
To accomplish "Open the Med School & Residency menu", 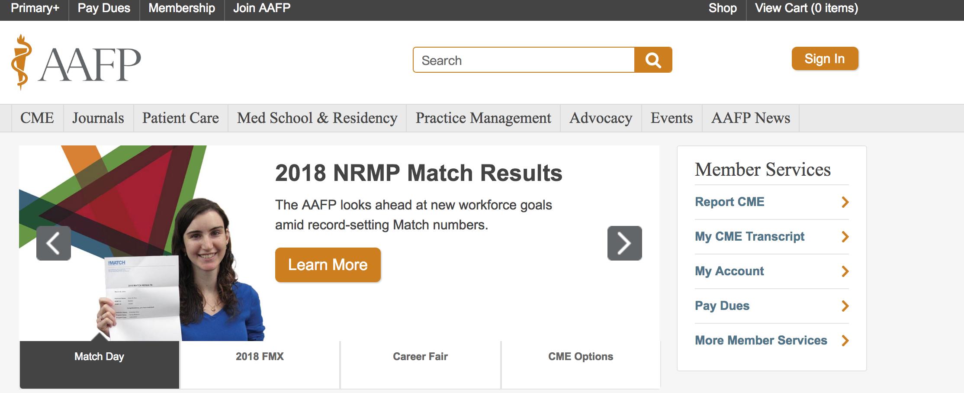I will point(317,118).
